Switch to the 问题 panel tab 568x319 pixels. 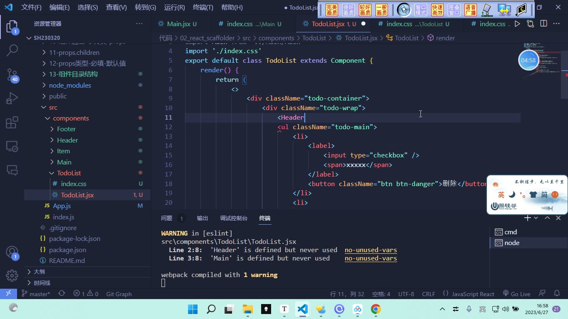(x=167, y=218)
